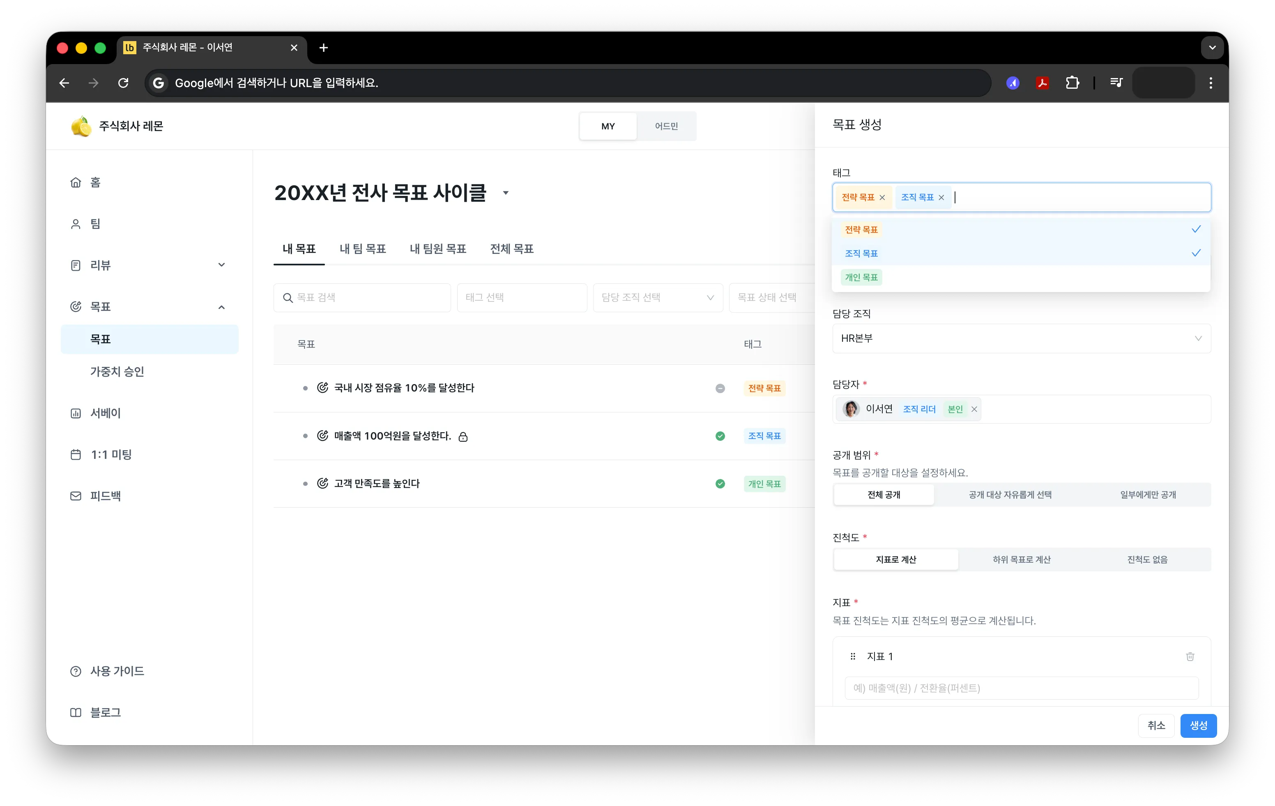Click the 생성 button
The height and width of the screenshot is (806, 1275).
point(1198,725)
